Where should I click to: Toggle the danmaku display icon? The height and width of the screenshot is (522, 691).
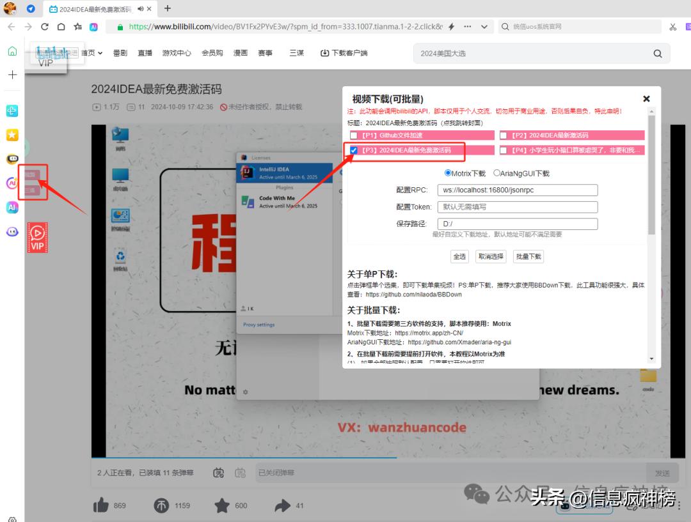(x=219, y=473)
